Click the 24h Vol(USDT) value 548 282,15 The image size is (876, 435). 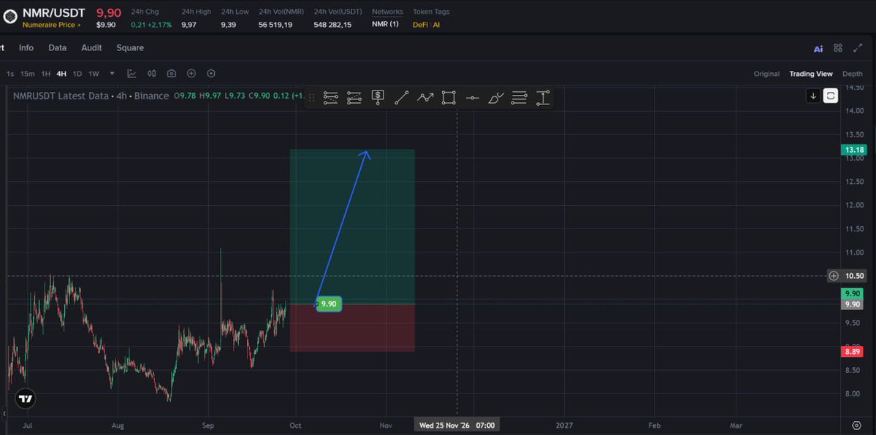pos(333,25)
